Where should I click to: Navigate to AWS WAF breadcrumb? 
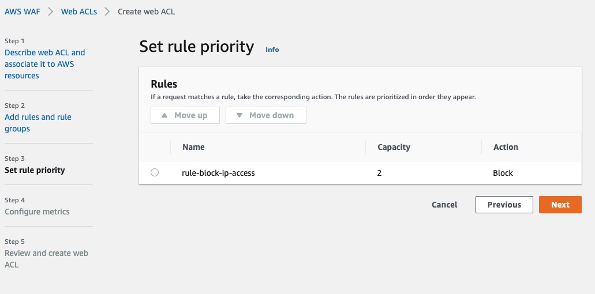(21, 12)
